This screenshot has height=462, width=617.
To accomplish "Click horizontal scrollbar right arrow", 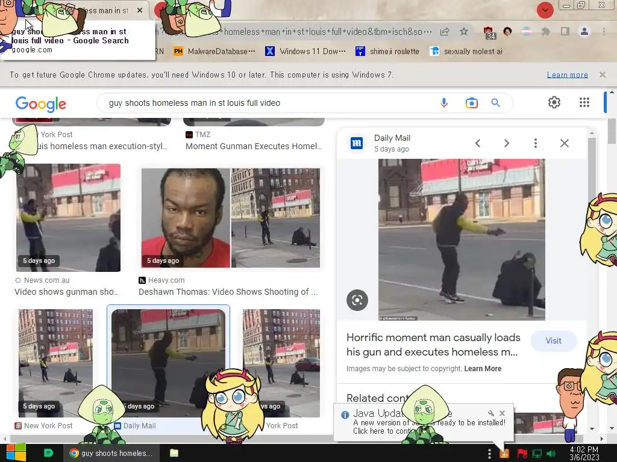I will click(x=601, y=439).
